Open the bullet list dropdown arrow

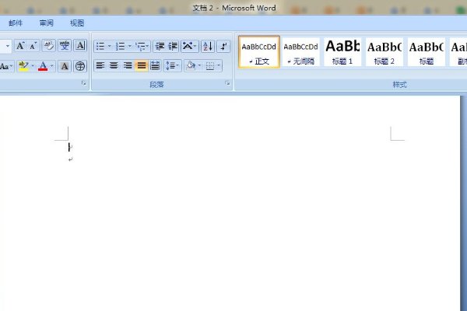pos(109,46)
